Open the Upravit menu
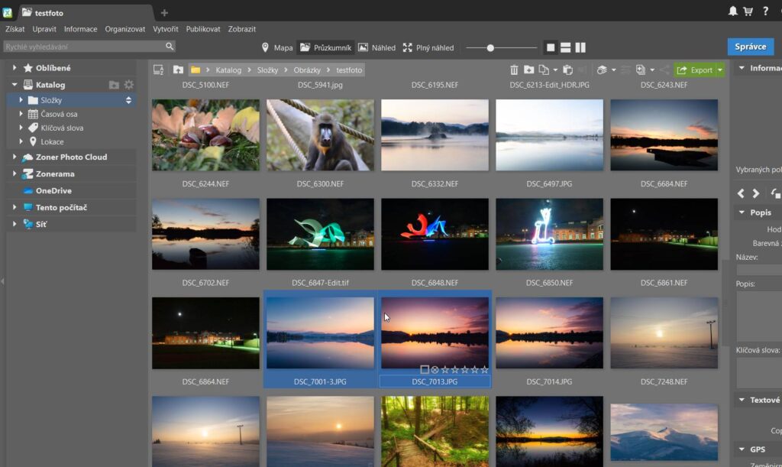782x467 pixels. (x=44, y=29)
